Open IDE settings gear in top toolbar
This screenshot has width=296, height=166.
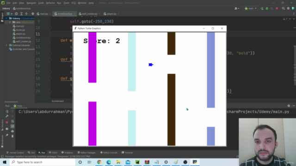(x=288, y=8)
